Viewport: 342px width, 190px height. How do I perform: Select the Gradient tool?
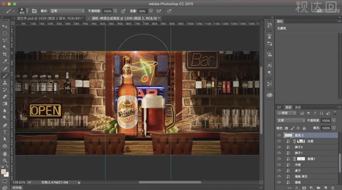click(x=5, y=104)
